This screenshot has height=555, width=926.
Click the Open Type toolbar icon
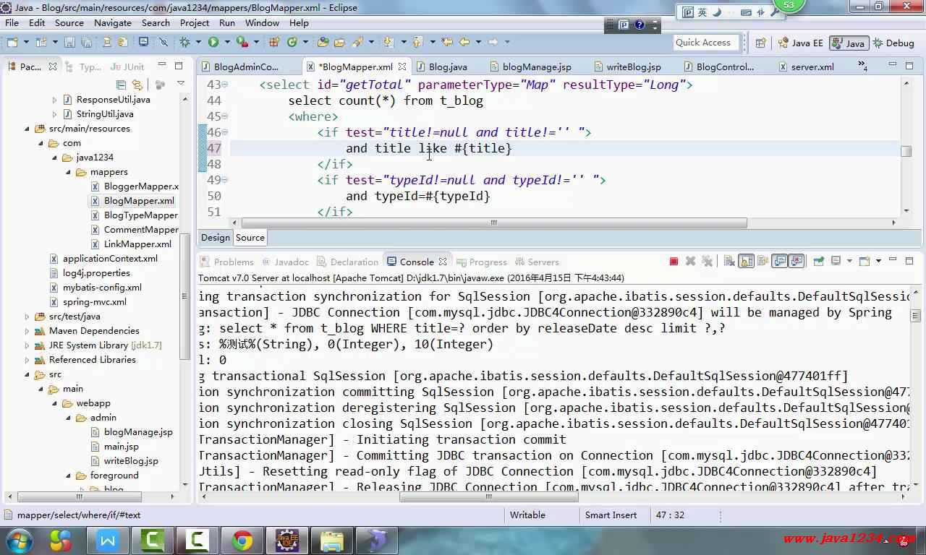tap(323, 42)
